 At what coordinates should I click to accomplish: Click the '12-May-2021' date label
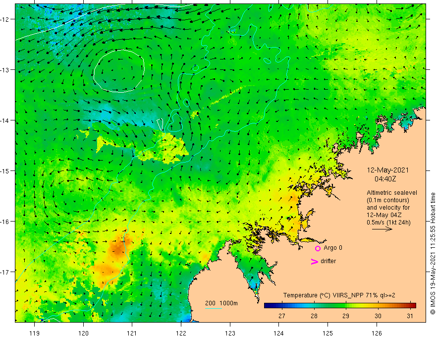[387, 170]
